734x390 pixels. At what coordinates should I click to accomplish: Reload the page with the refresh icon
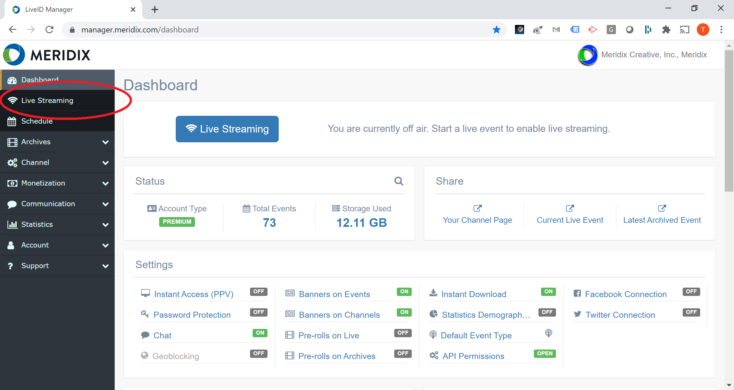pos(49,30)
